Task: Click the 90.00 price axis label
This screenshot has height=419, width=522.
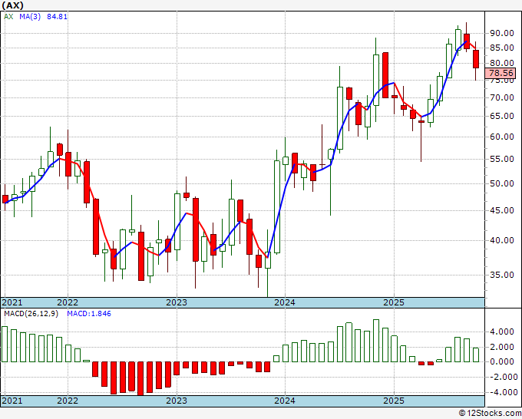Action: 501,33
